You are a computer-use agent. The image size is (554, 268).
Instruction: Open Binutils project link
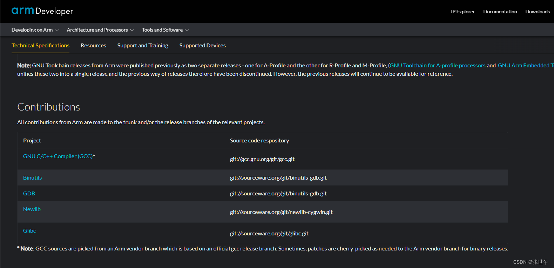pos(32,178)
